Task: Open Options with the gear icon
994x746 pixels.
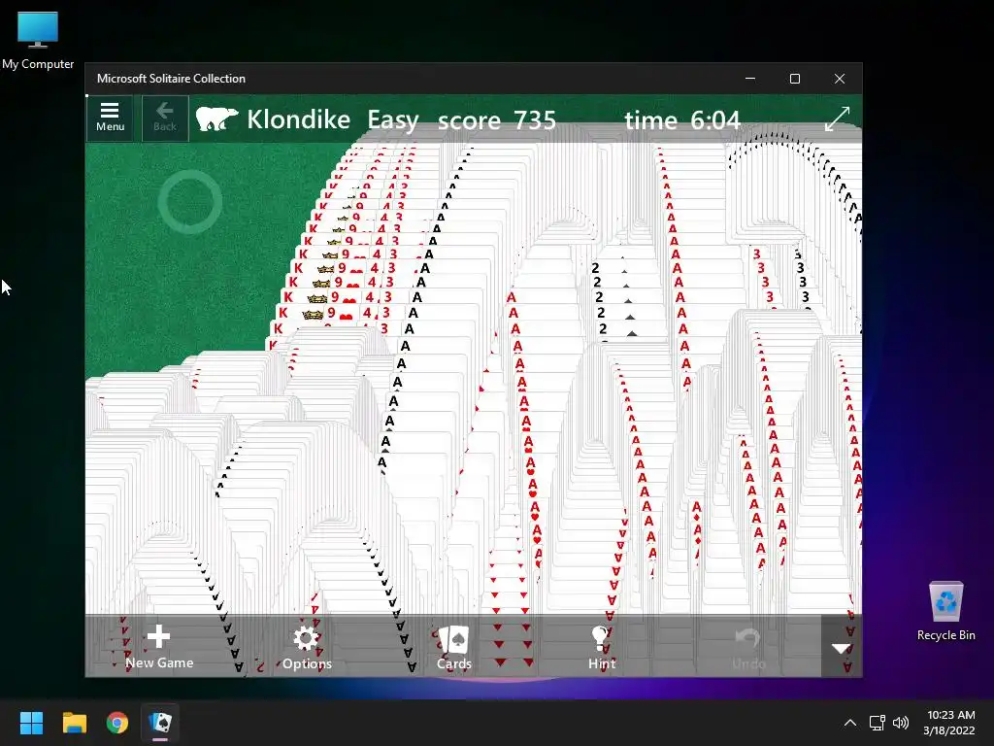Action: pos(307,648)
